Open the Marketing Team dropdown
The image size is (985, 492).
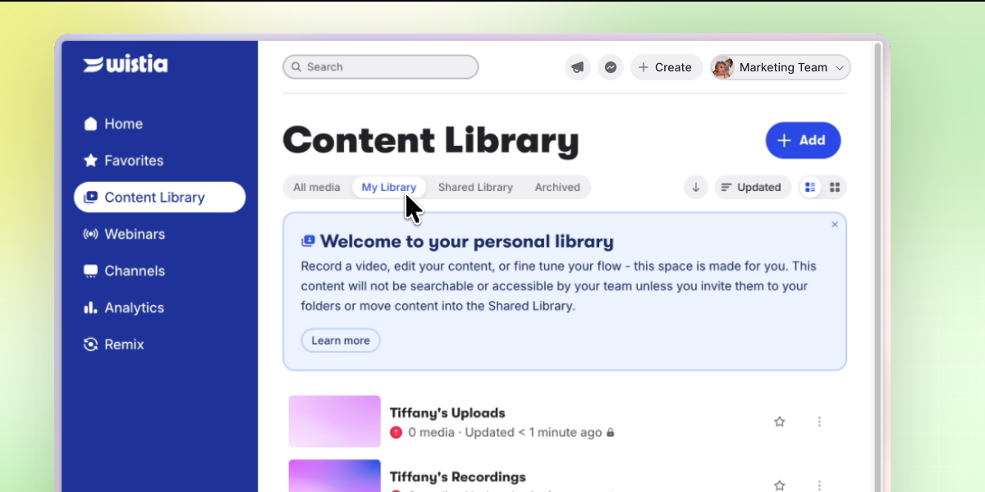779,67
